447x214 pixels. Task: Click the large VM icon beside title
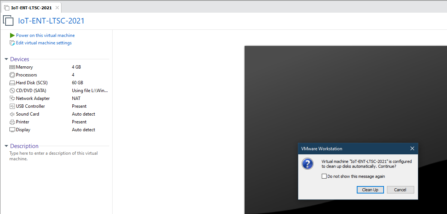[8, 21]
